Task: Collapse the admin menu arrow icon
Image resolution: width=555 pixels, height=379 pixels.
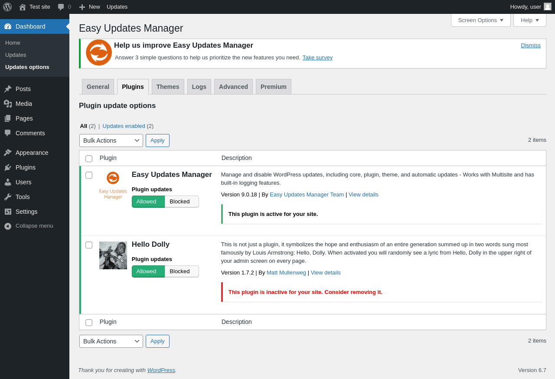Action: [x=8, y=226]
